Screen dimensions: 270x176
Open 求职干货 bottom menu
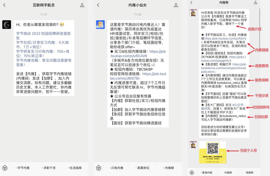(x=49, y=168)
